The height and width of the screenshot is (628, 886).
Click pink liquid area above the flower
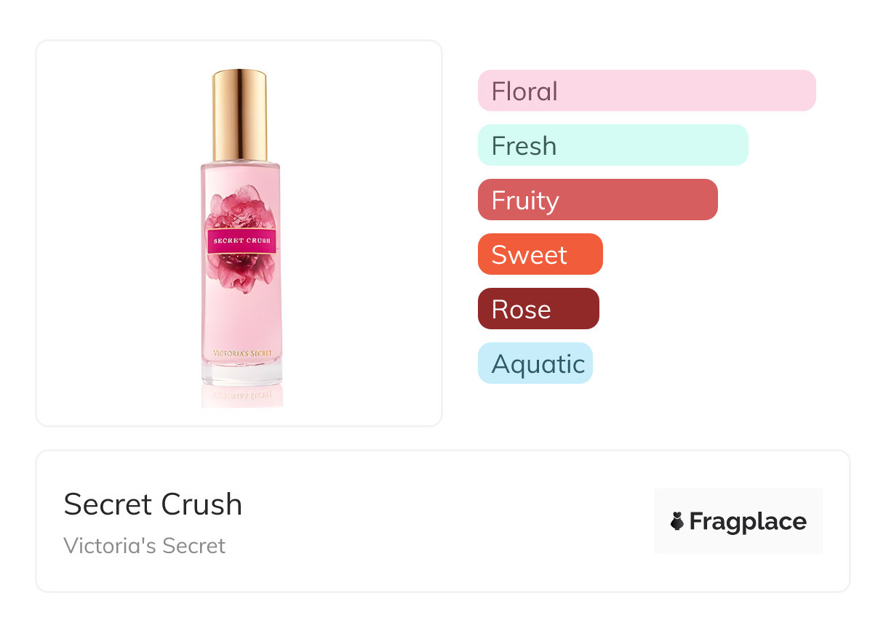point(241,174)
